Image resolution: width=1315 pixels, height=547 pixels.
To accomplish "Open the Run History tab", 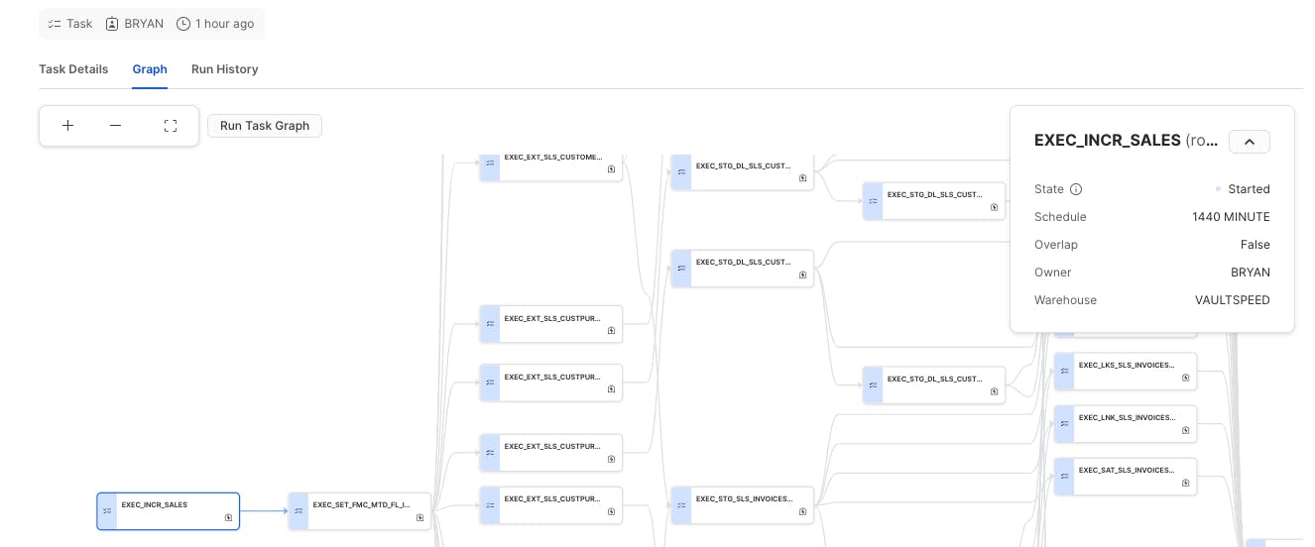I will tap(225, 69).
